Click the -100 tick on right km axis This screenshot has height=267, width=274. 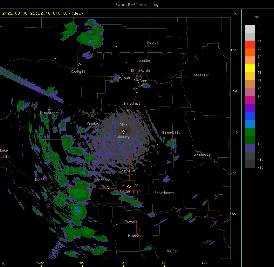point(232,214)
